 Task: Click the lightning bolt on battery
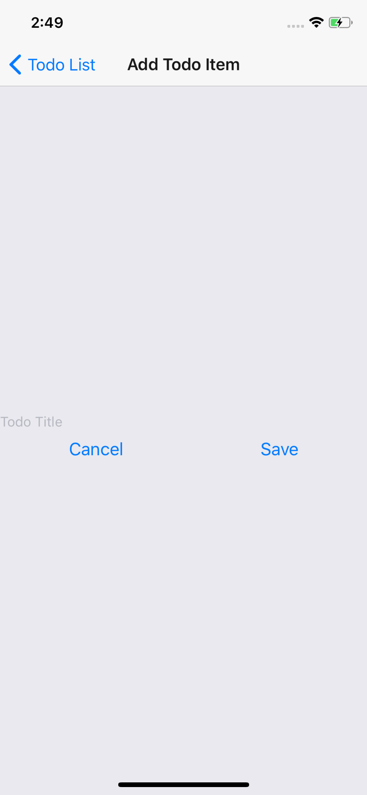pos(339,23)
